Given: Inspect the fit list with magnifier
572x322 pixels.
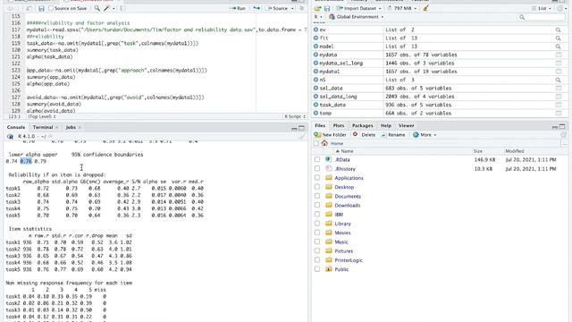Looking at the screenshot, I should (x=558, y=38).
